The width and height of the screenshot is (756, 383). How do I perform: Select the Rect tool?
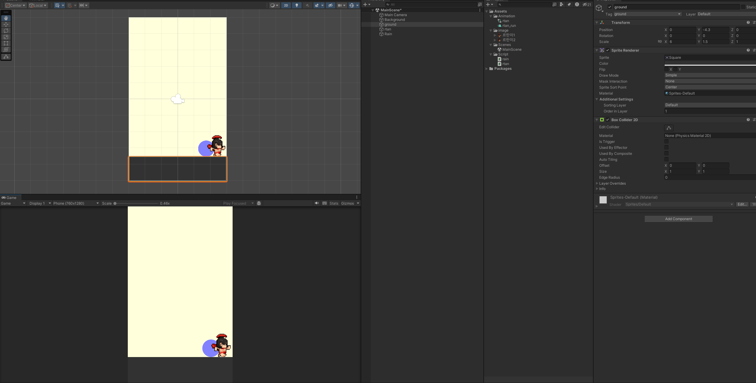6,43
